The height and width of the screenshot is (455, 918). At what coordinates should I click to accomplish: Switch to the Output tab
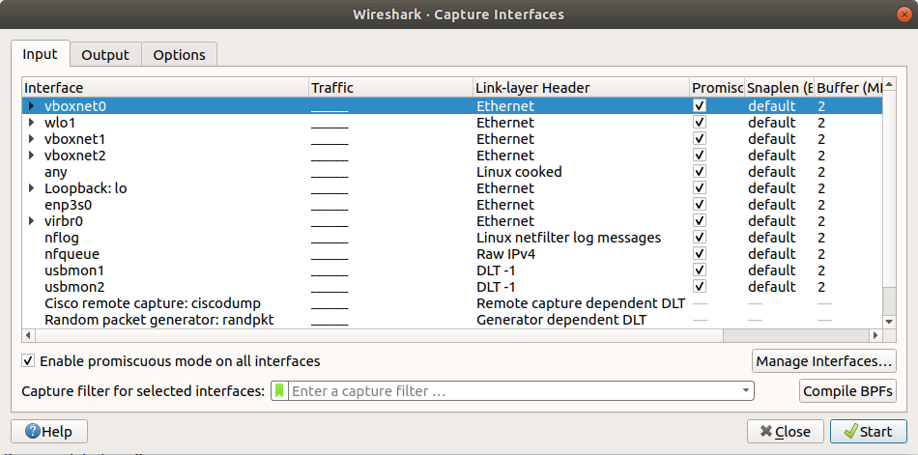[105, 55]
